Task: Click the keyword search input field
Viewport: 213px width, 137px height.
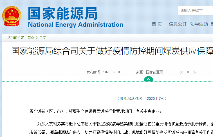Action: point(196,11)
